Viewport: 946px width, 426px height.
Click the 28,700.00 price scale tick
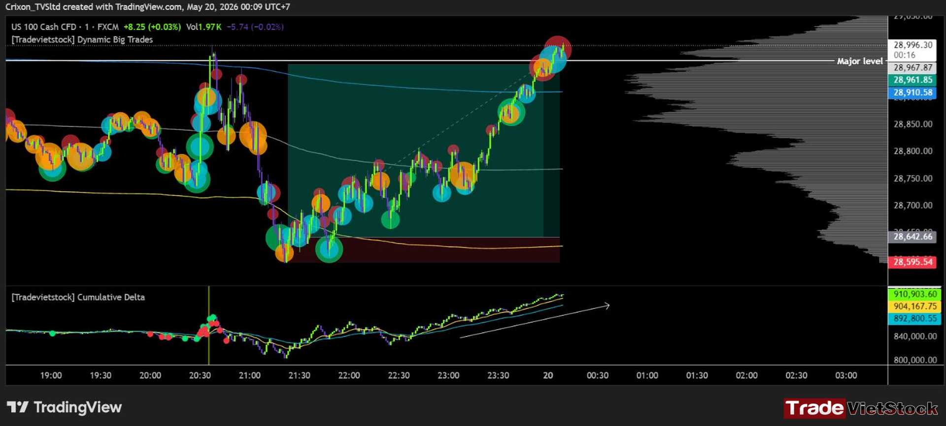tap(913, 205)
